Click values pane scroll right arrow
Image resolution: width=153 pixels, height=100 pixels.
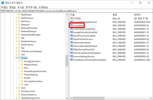coord(151,98)
